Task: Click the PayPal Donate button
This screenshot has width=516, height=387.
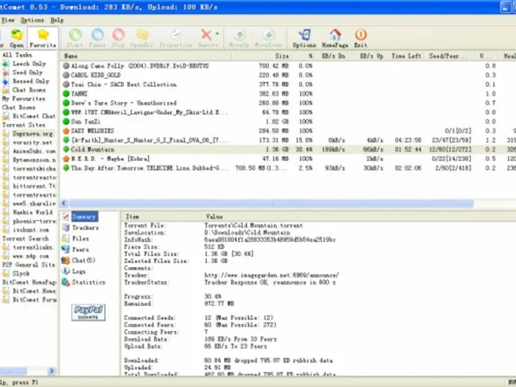Action: point(88,312)
